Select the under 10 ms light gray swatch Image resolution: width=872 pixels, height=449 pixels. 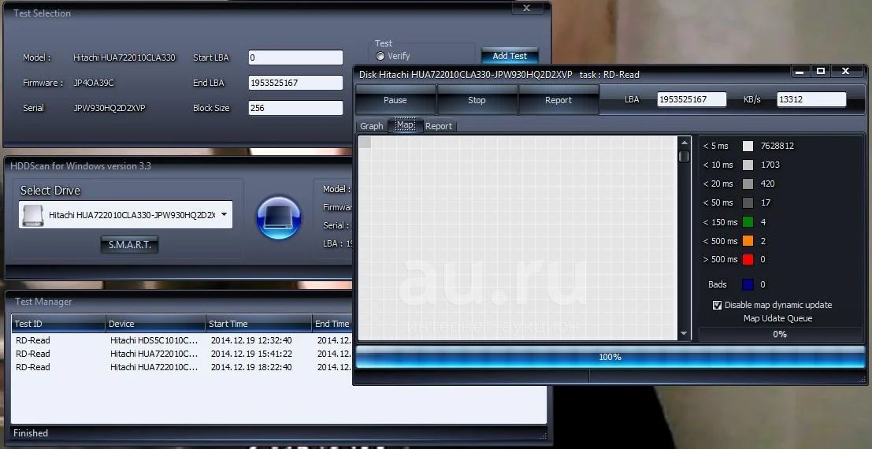(748, 165)
